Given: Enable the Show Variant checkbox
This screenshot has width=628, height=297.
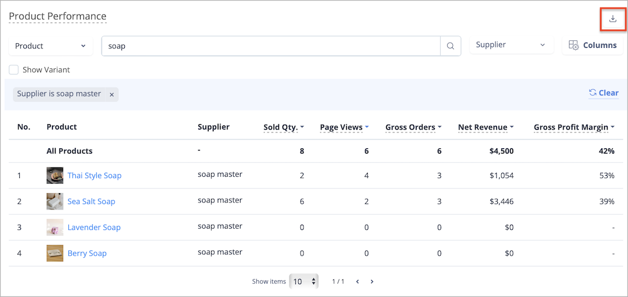Looking at the screenshot, I should (14, 69).
